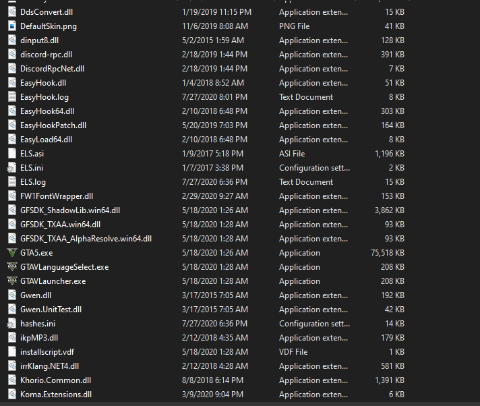
Task: Click the Khorio.Common.dll file icon
Action: 12,380
